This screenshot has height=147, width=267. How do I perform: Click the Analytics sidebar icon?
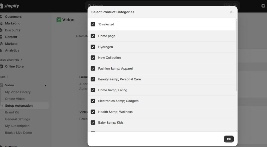click(1, 50)
